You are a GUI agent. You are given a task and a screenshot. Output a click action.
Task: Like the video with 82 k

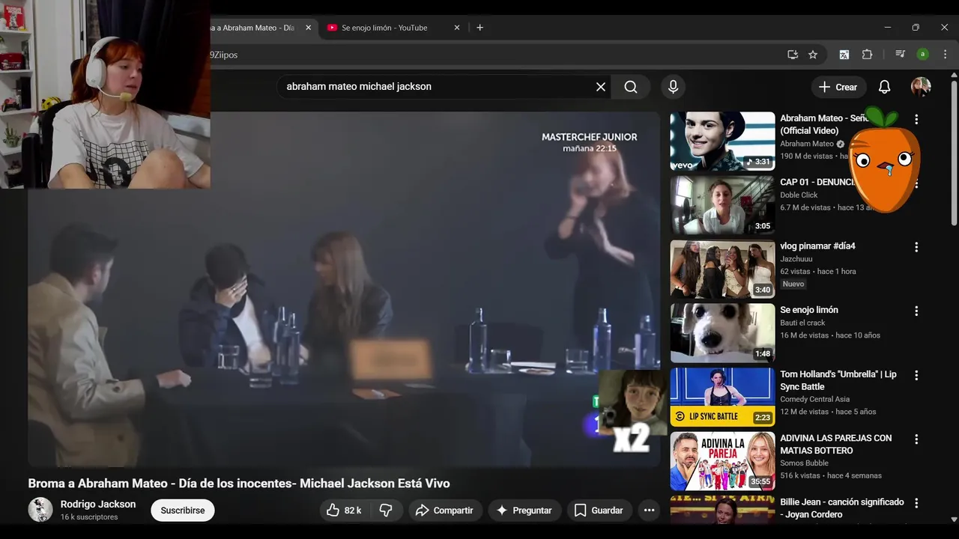click(345, 511)
